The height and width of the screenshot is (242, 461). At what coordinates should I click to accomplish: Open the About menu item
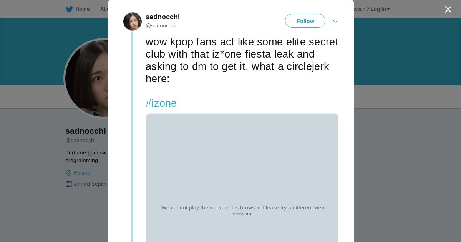tap(104, 9)
